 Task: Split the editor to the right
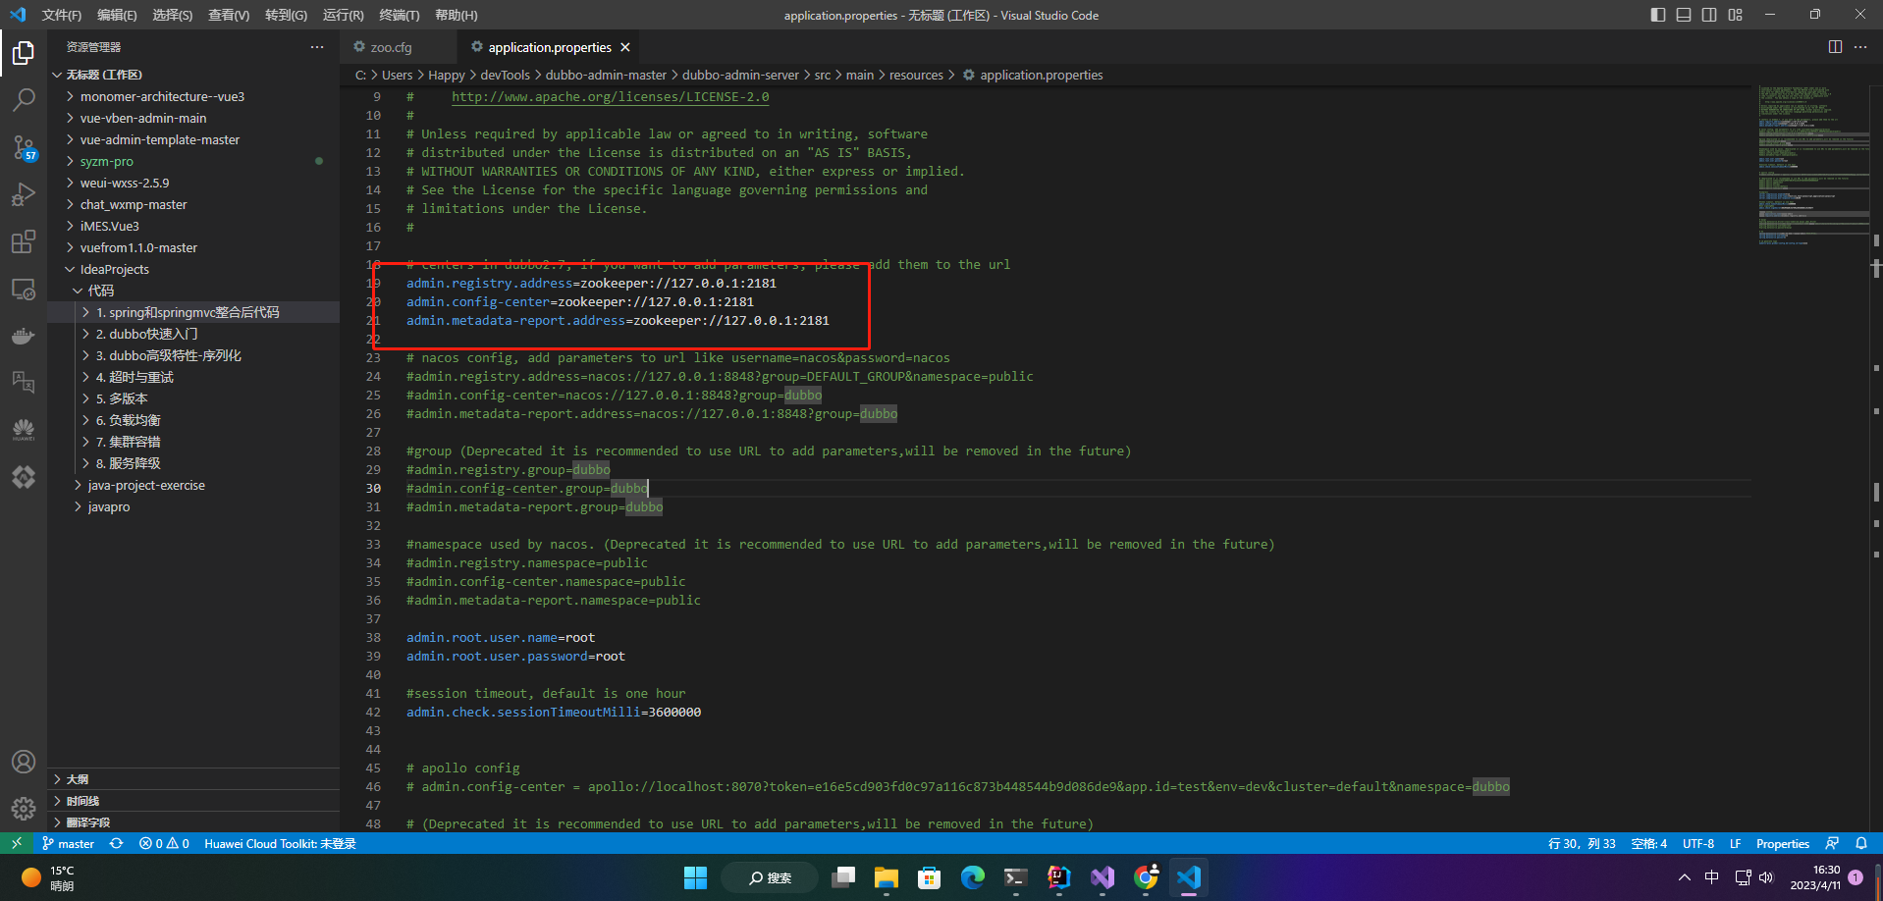click(1834, 47)
